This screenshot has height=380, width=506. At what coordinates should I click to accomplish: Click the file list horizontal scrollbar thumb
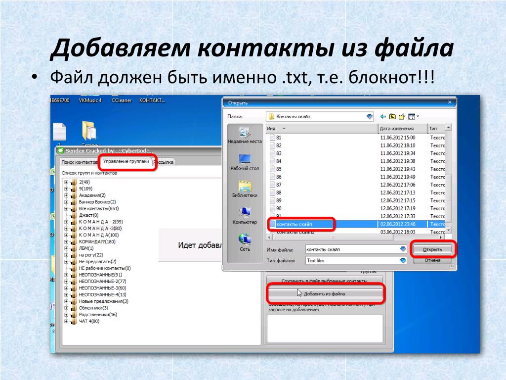[x=334, y=237]
